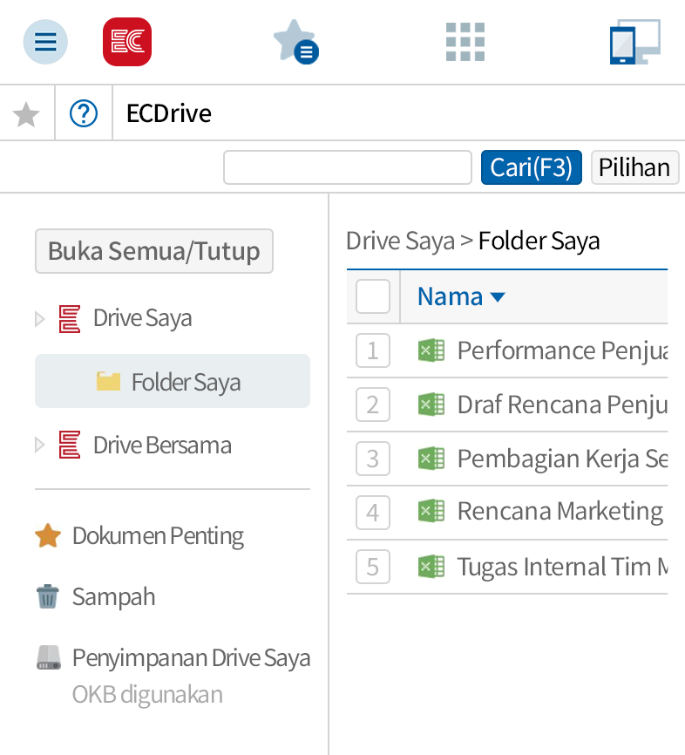
Task: Tick the select-all checkbox in list header
Action: click(372, 296)
